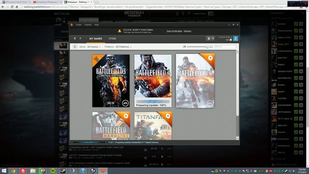The image size is (309, 174).
Task: Click the download queue progress bar in status bar
Action: (89, 142)
